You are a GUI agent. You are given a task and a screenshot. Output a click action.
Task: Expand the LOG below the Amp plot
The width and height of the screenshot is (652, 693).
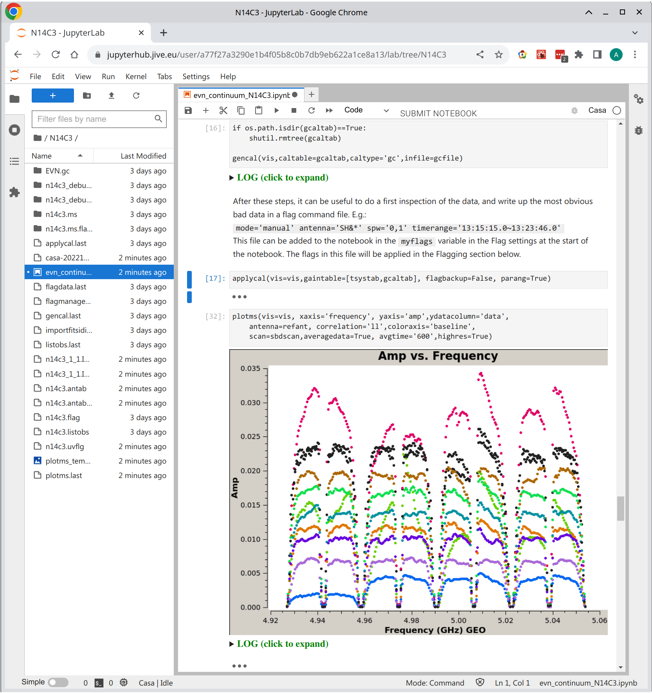(279, 644)
